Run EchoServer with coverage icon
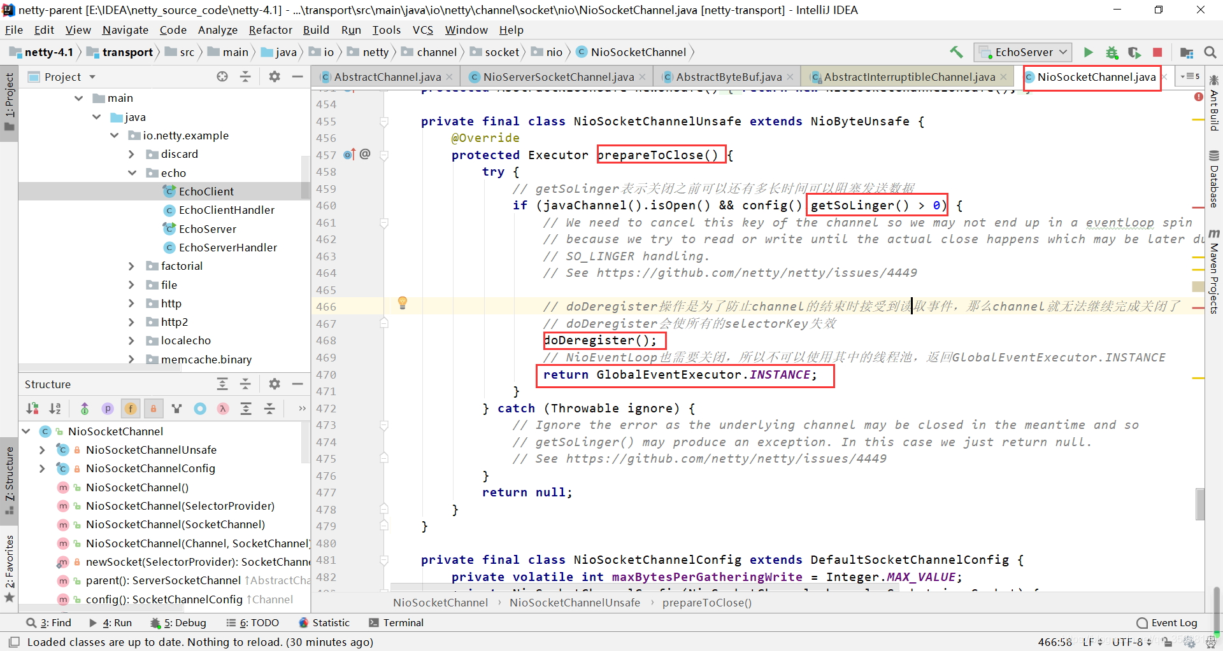The width and height of the screenshot is (1223, 651). click(x=1134, y=52)
